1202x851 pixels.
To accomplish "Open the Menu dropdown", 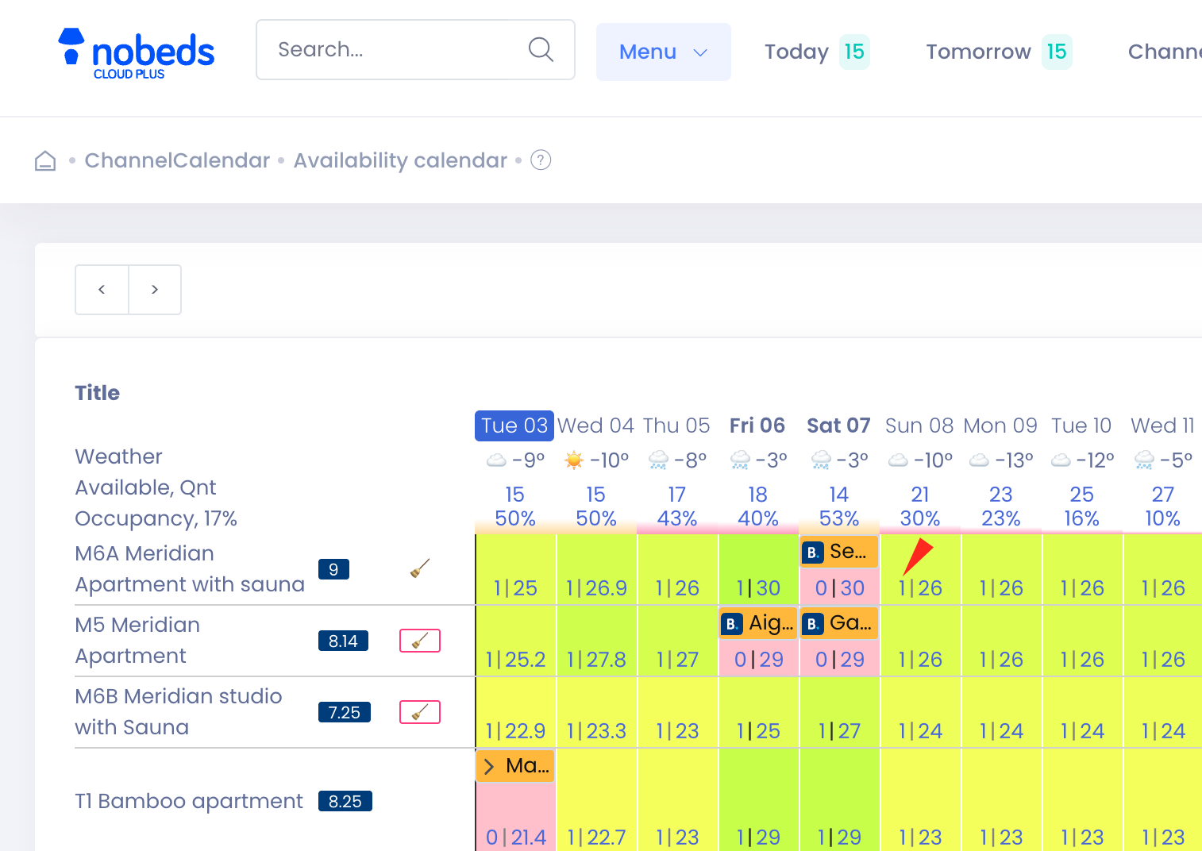I will tap(663, 52).
